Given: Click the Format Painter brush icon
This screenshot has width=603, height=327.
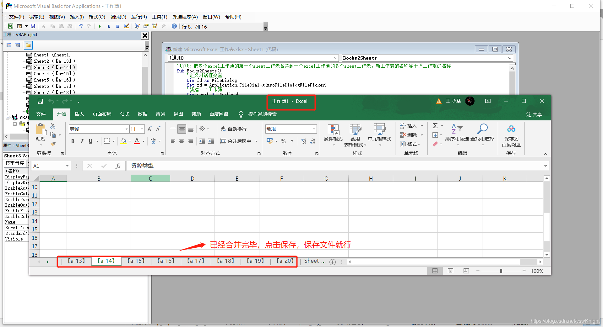Looking at the screenshot, I should click(53, 144).
